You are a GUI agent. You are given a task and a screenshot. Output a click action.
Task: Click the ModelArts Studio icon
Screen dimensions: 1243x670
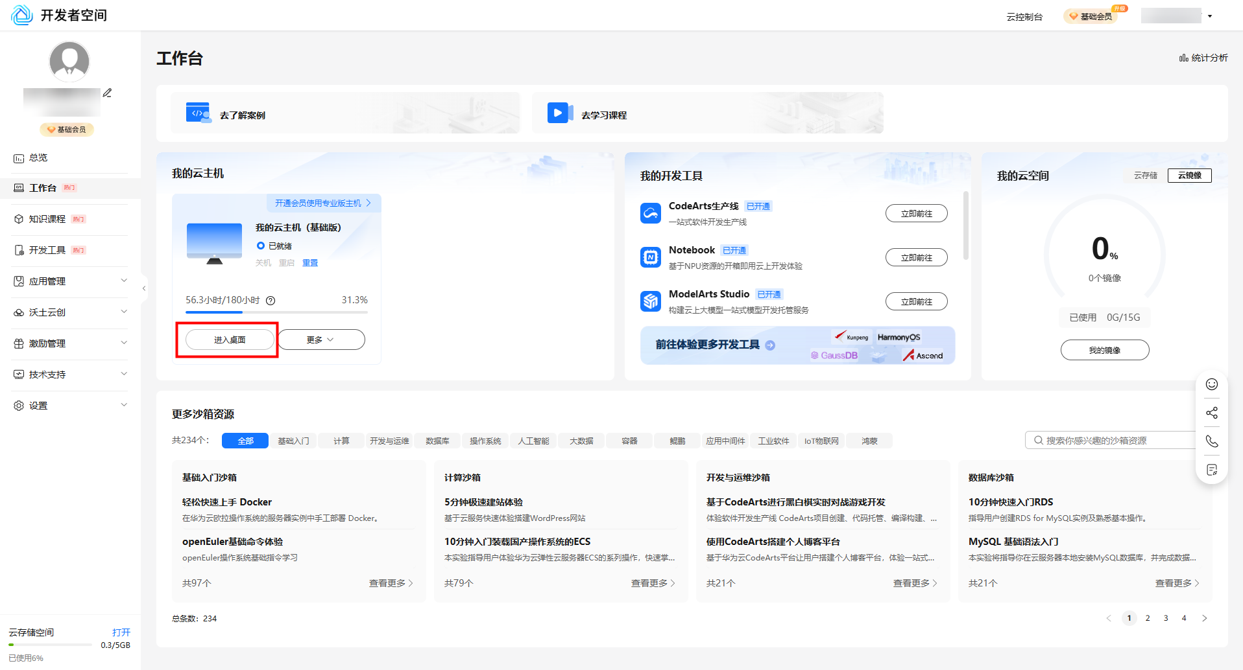[651, 301]
